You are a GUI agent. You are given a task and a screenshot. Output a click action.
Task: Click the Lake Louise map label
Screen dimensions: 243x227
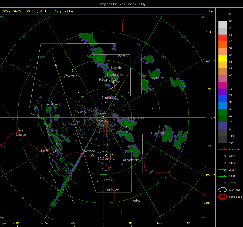point(21,133)
